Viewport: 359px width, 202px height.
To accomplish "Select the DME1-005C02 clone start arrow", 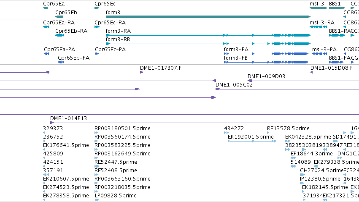I will [x=218, y=89].
